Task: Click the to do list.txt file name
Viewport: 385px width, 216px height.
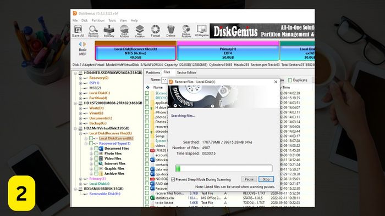Action: point(164,203)
